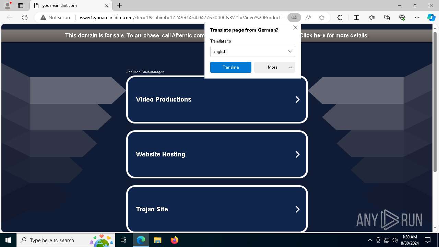Click the page vertical scrollbar

436,103
